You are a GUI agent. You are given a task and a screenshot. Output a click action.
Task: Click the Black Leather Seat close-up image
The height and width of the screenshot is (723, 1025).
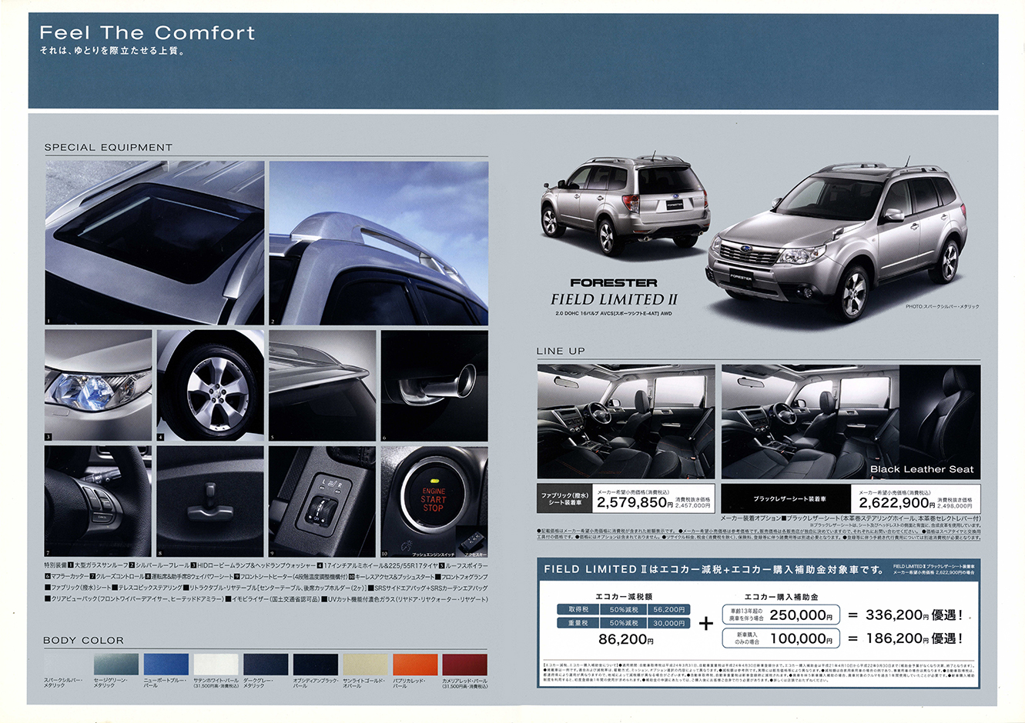tap(940, 421)
